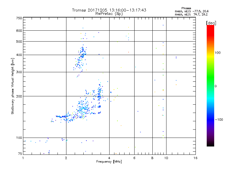Click the 'Phases' header text

coord(186,8)
